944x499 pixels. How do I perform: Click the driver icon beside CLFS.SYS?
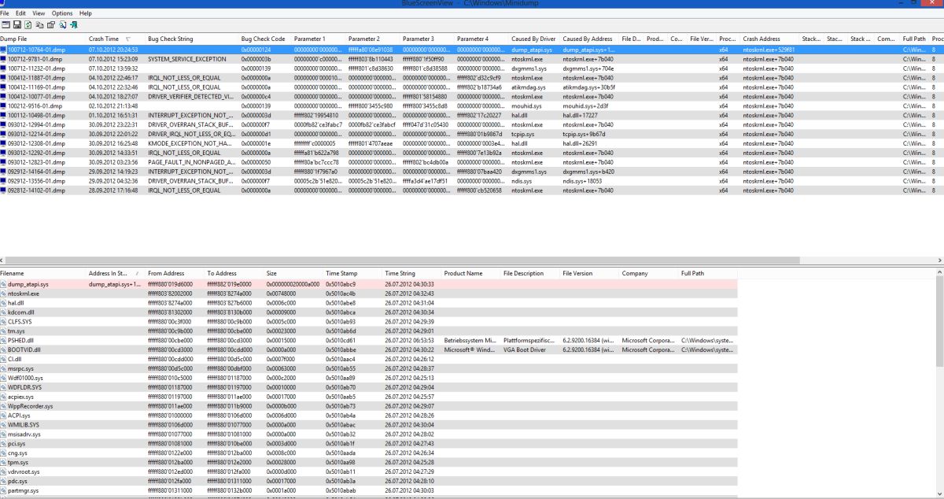(3, 321)
